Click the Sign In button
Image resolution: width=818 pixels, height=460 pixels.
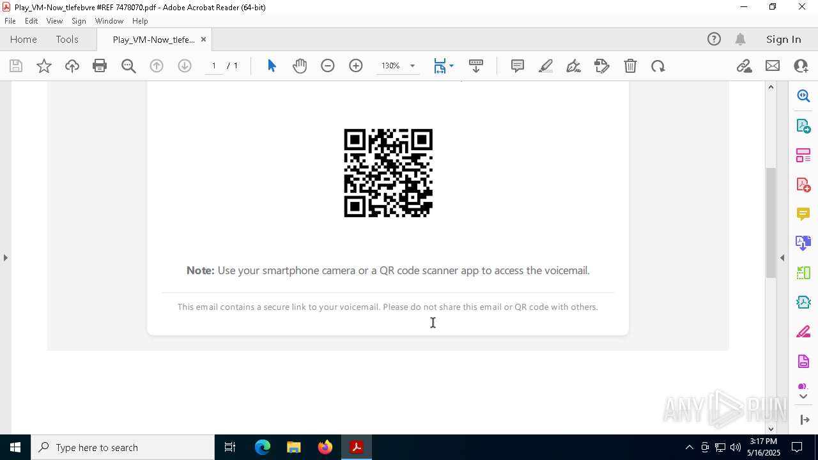click(x=783, y=39)
